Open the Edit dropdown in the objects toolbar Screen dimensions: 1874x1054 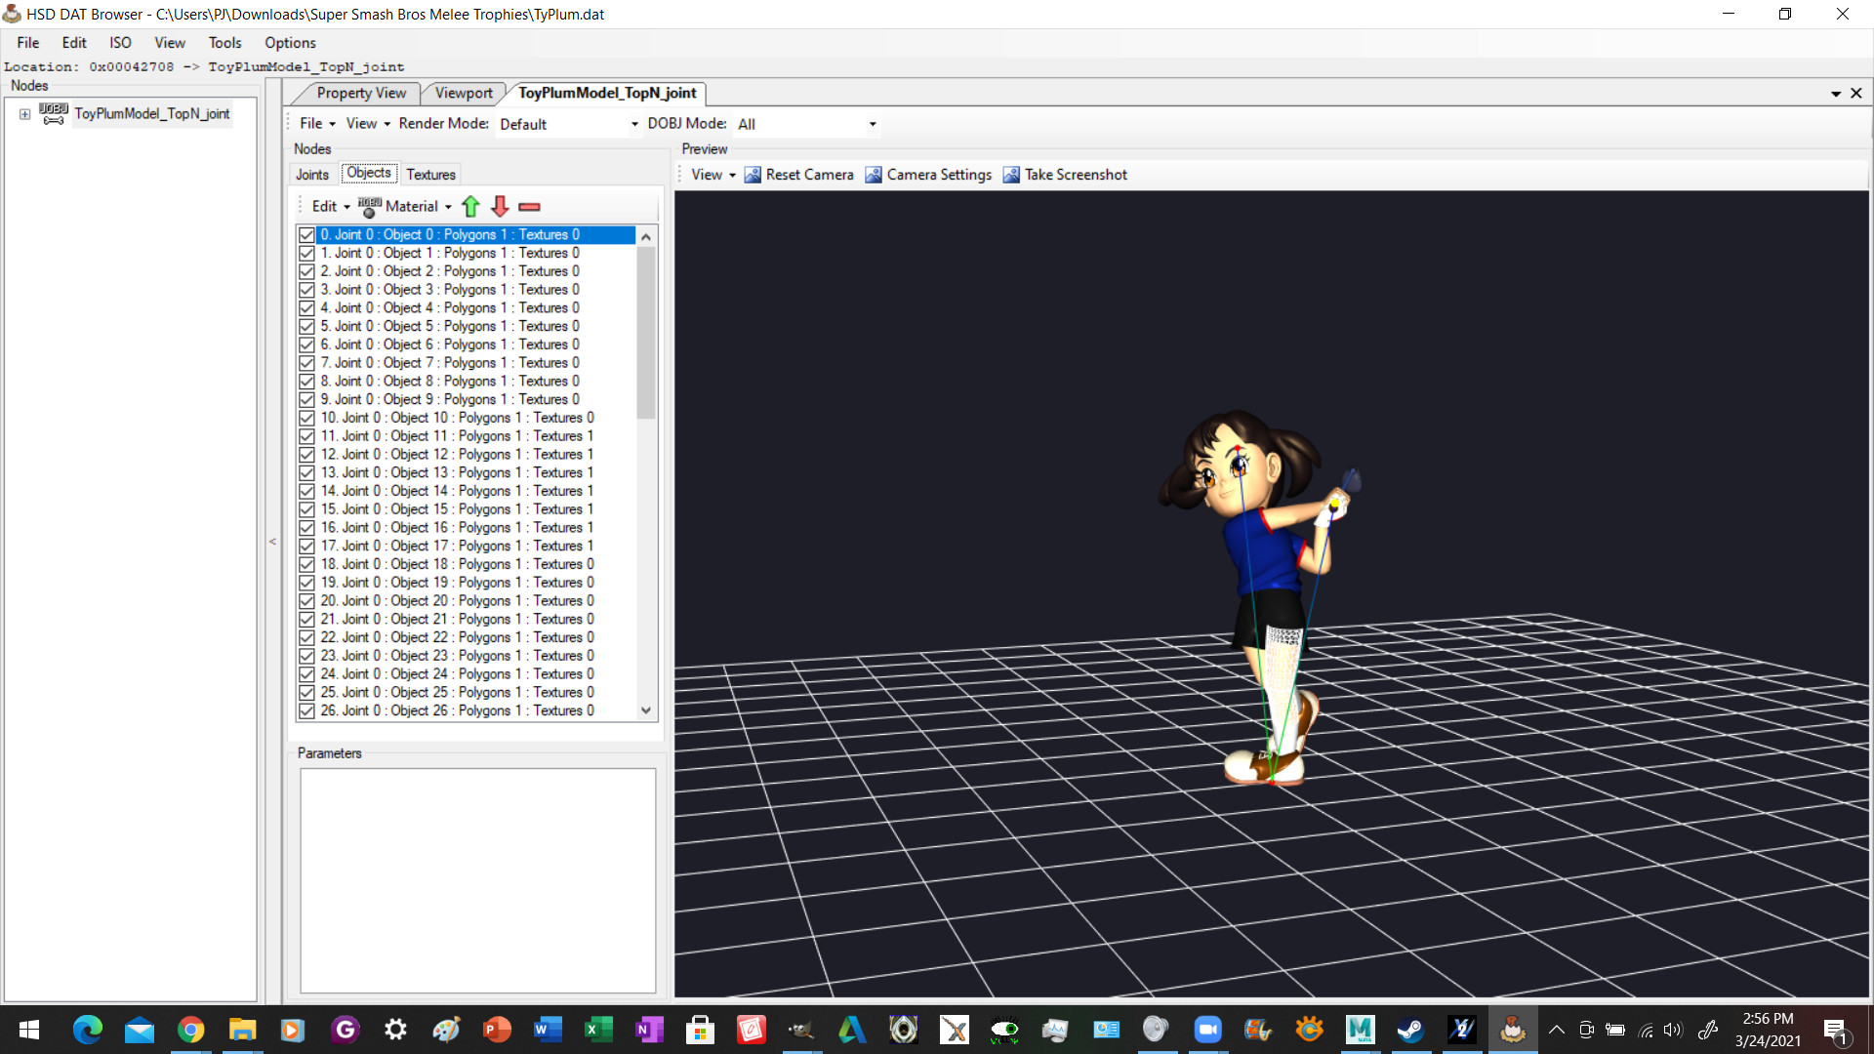click(330, 206)
